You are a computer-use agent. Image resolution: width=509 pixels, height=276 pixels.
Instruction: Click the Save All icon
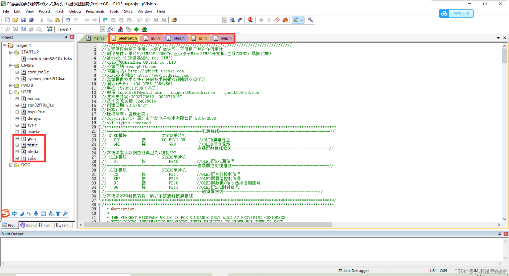point(31,20)
